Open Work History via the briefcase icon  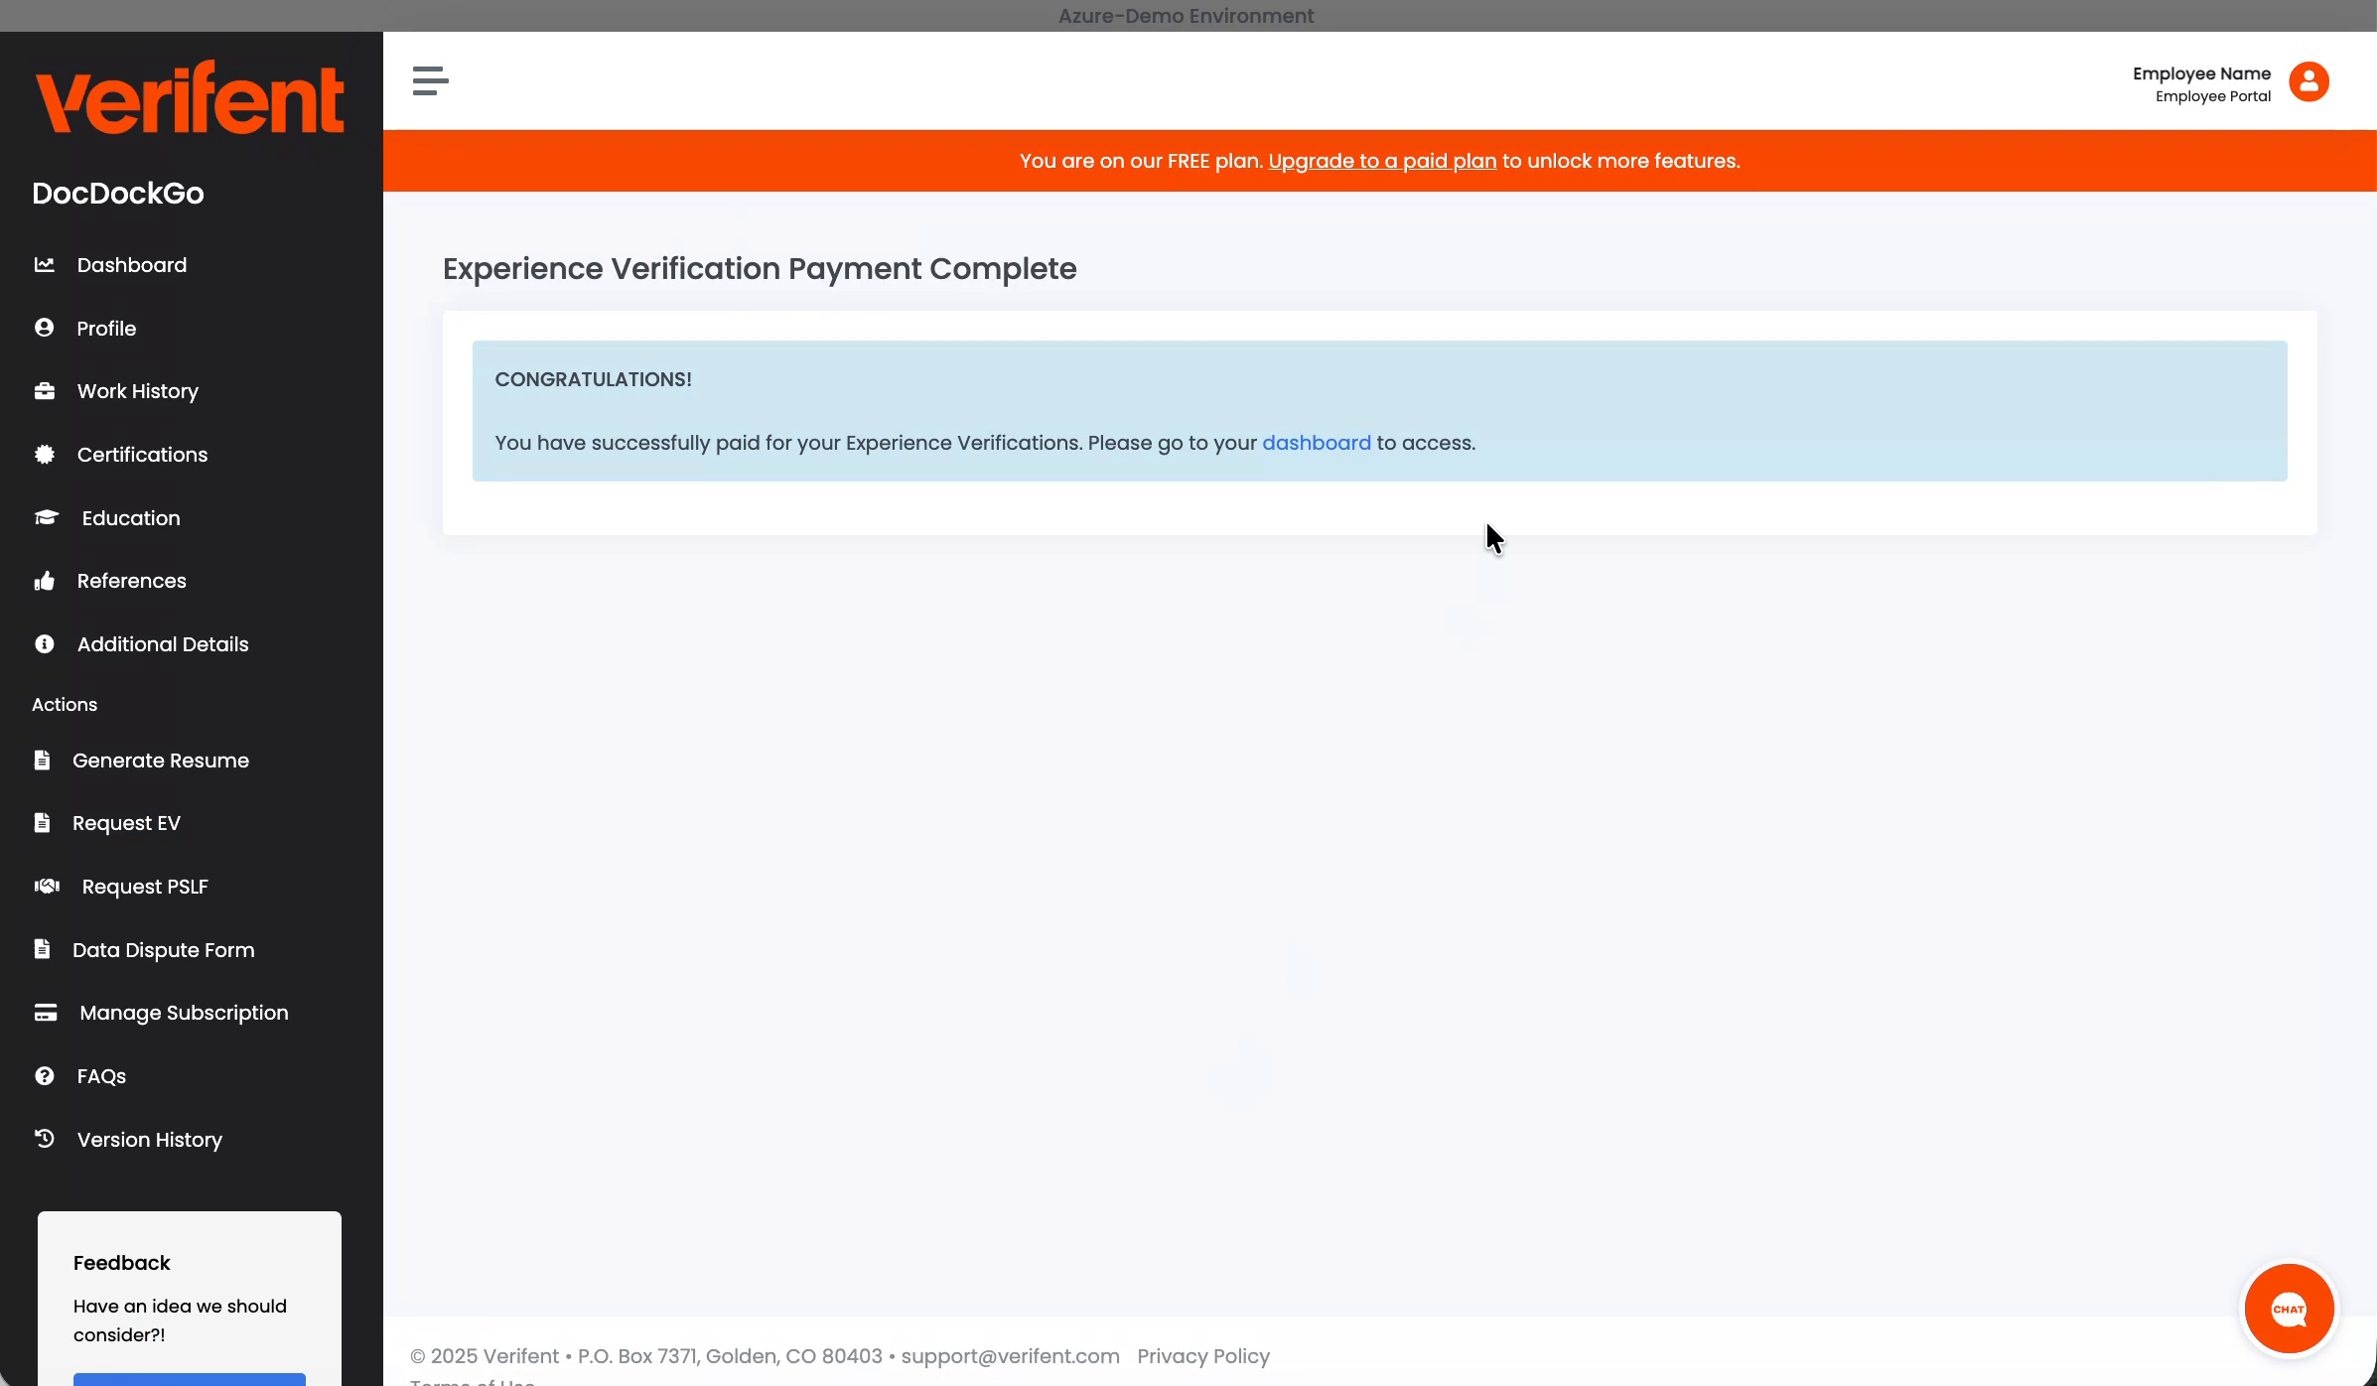[x=46, y=390]
